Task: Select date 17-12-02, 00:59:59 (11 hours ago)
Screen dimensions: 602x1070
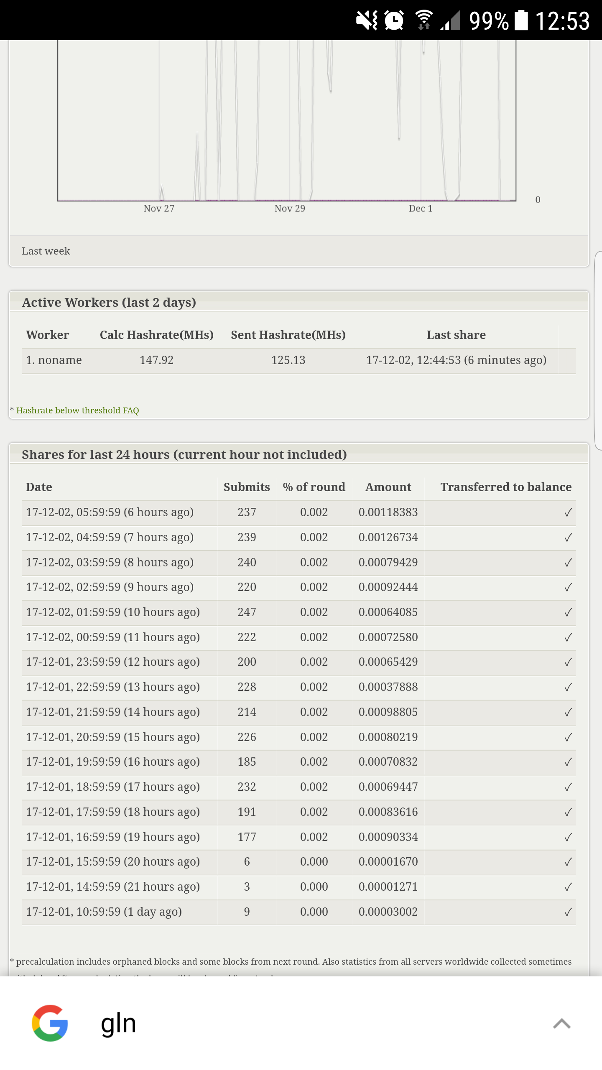Action: click(x=113, y=637)
